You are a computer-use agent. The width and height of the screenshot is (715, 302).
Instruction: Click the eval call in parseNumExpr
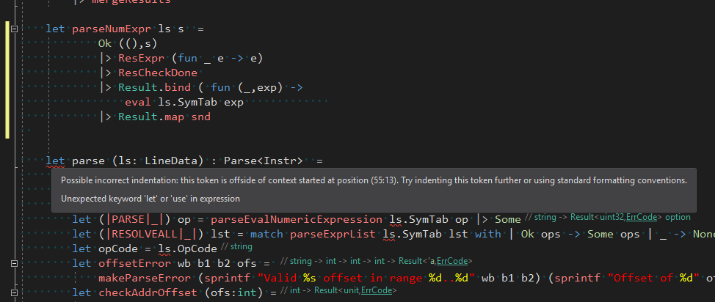coord(138,103)
